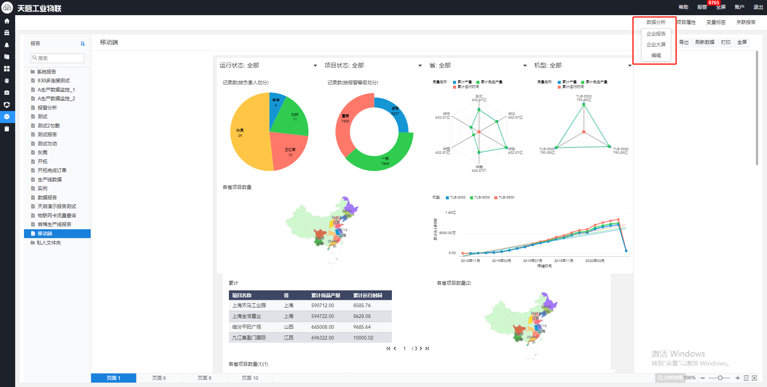Switch to the 页面 10 tab
This screenshot has width=767, height=387.
(250, 378)
